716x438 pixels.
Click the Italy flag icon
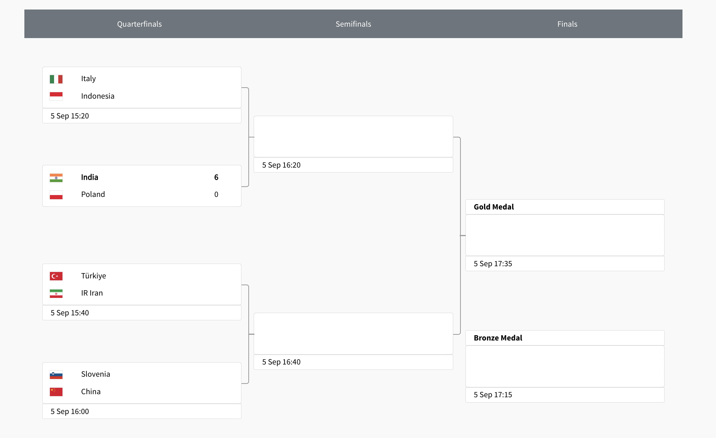click(x=56, y=79)
